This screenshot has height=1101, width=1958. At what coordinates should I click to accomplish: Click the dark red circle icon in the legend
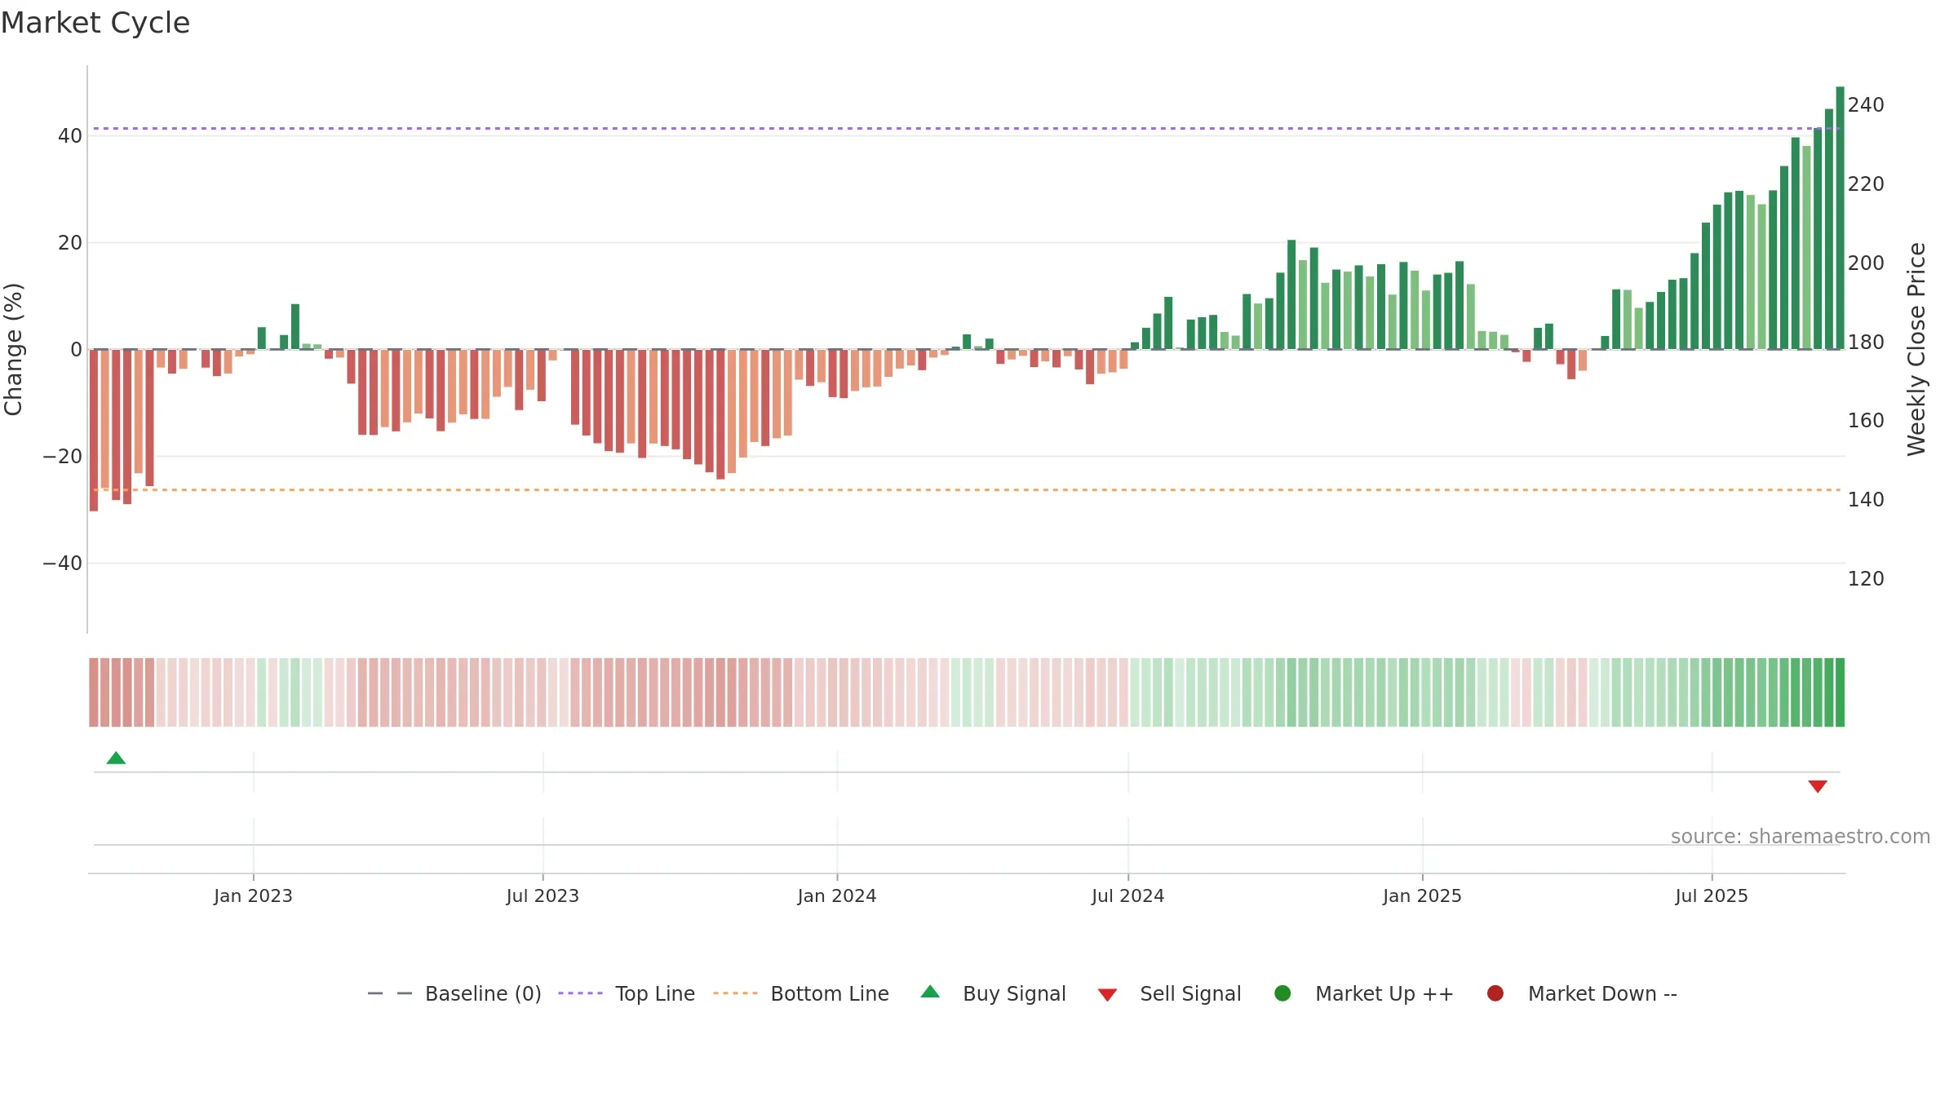point(1495,993)
